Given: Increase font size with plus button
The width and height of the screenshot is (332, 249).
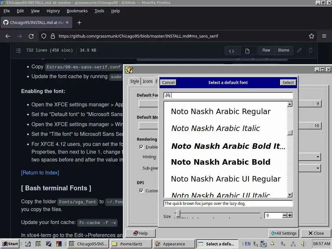Looking at the screenshot, I should (x=290, y=215).
